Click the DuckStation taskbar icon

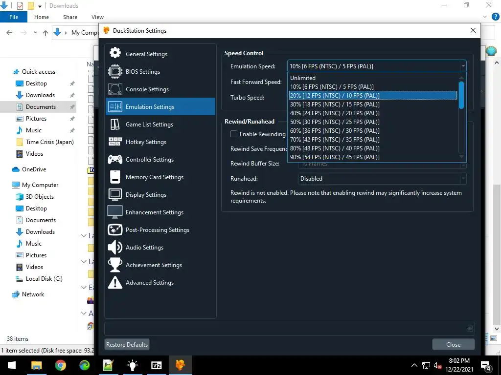click(x=180, y=365)
